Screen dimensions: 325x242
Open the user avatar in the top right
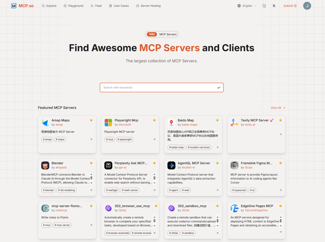tap(307, 5)
